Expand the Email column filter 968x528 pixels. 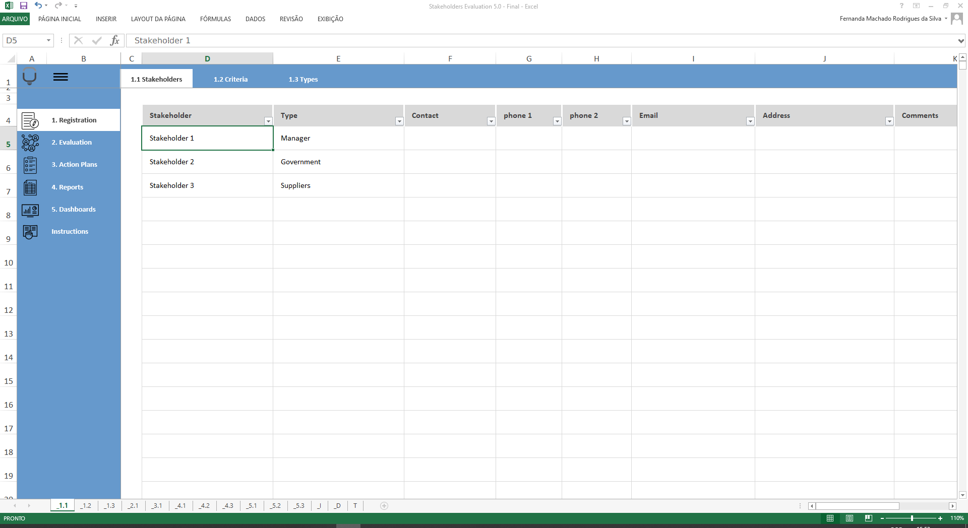tap(750, 121)
